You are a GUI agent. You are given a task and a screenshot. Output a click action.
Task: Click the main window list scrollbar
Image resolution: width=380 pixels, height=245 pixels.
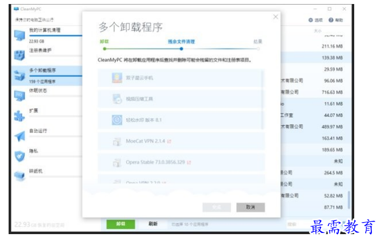point(349,200)
